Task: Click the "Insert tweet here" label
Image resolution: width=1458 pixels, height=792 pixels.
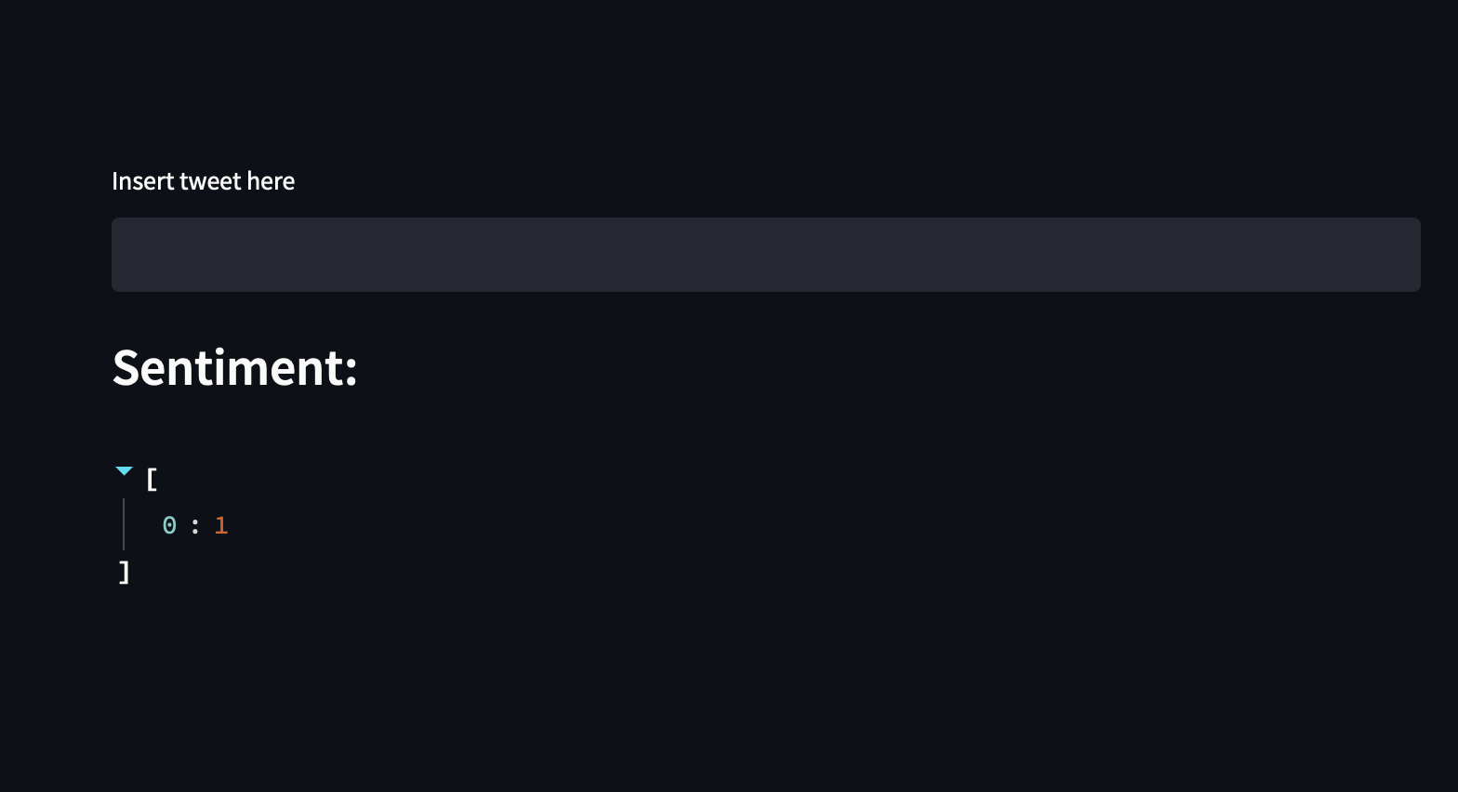Action: [203, 181]
